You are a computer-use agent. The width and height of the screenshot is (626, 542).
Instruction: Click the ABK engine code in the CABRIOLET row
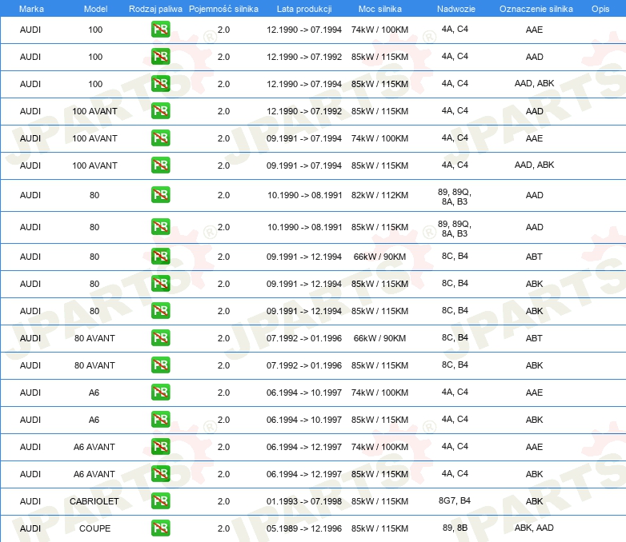[x=534, y=501]
